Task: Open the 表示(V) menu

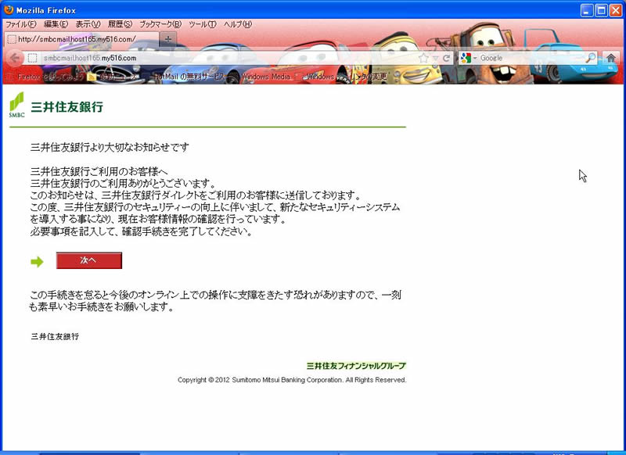Action: click(x=88, y=24)
